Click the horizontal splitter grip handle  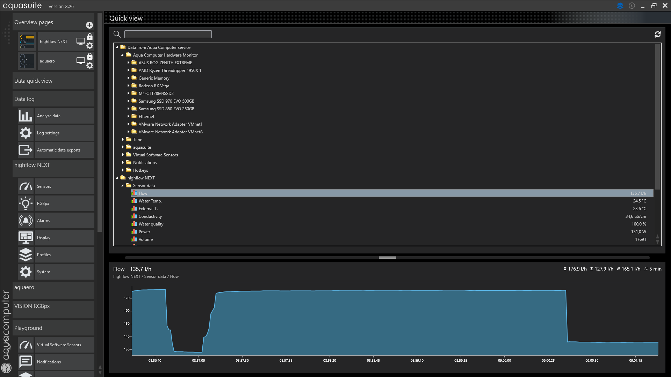(x=387, y=257)
